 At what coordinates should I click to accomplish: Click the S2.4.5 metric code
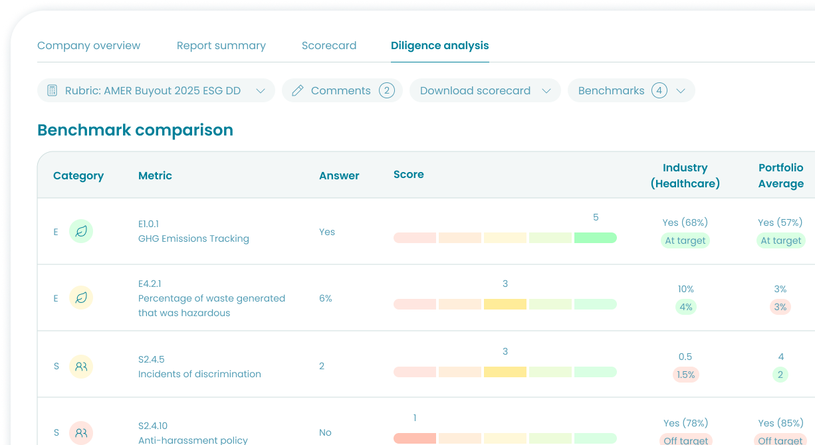pyautogui.click(x=150, y=359)
